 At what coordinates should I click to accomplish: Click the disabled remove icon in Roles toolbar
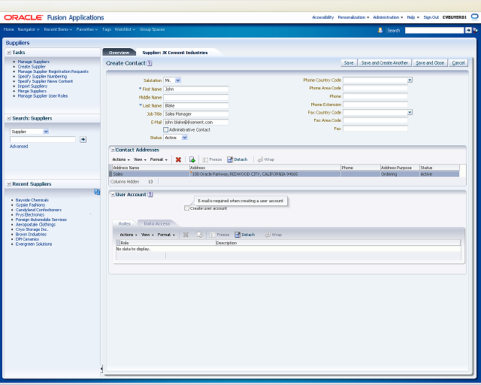tap(186, 235)
